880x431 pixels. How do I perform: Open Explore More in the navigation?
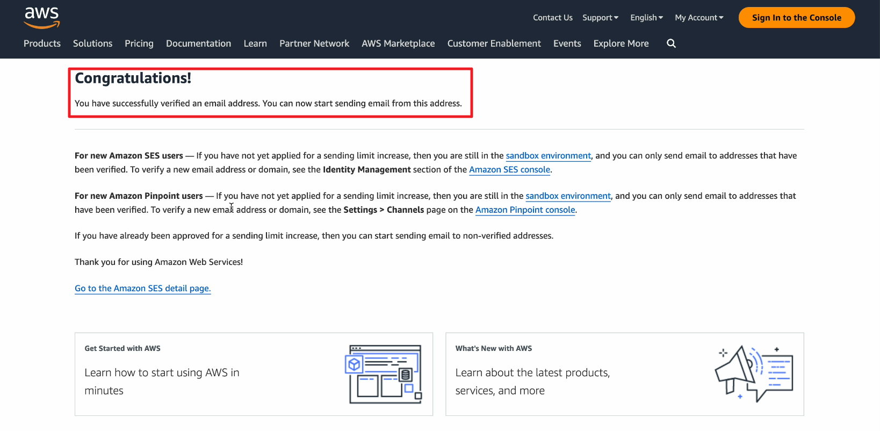pos(621,44)
